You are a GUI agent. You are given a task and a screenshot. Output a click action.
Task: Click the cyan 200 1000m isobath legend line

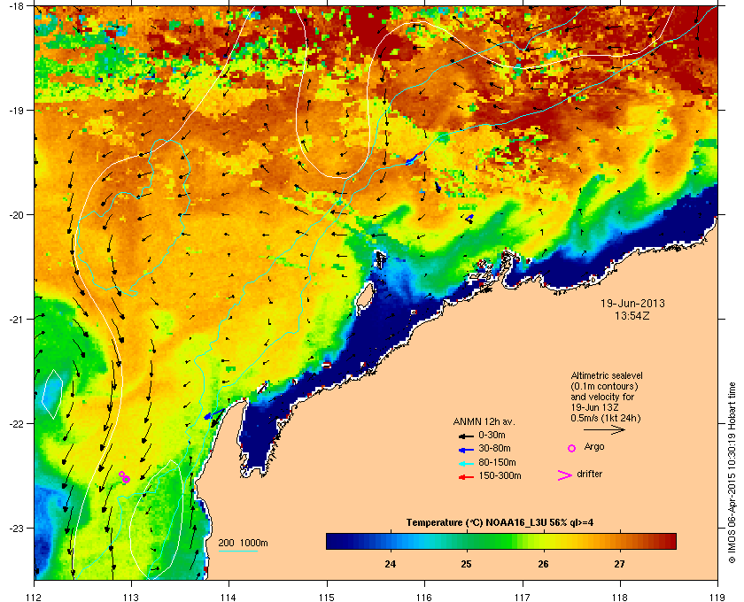[x=237, y=552]
